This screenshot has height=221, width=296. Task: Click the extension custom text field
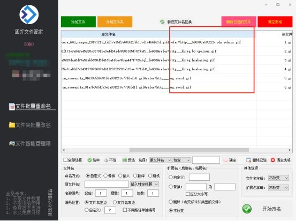199,178
